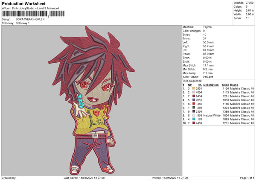Click the embroidered Sora character preview
Viewport: 256px width, 181px height.
(x=91, y=100)
